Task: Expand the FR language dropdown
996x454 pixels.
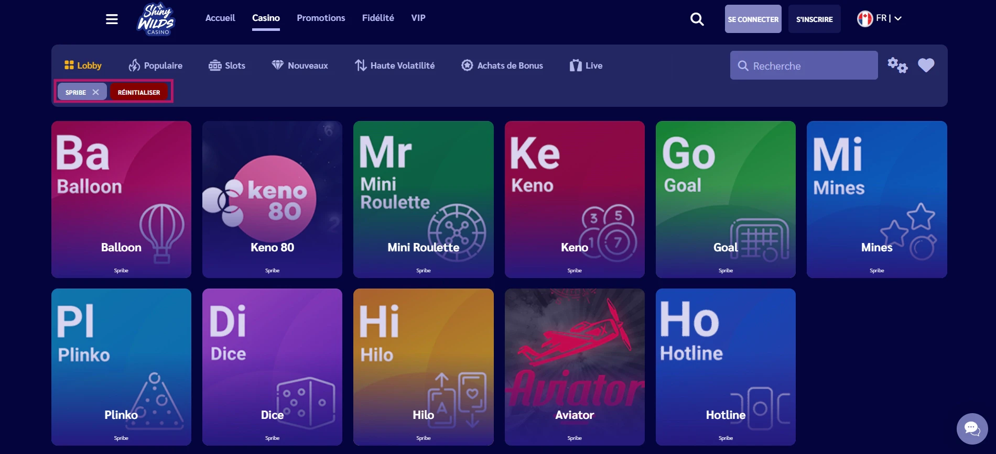Action: (x=889, y=18)
